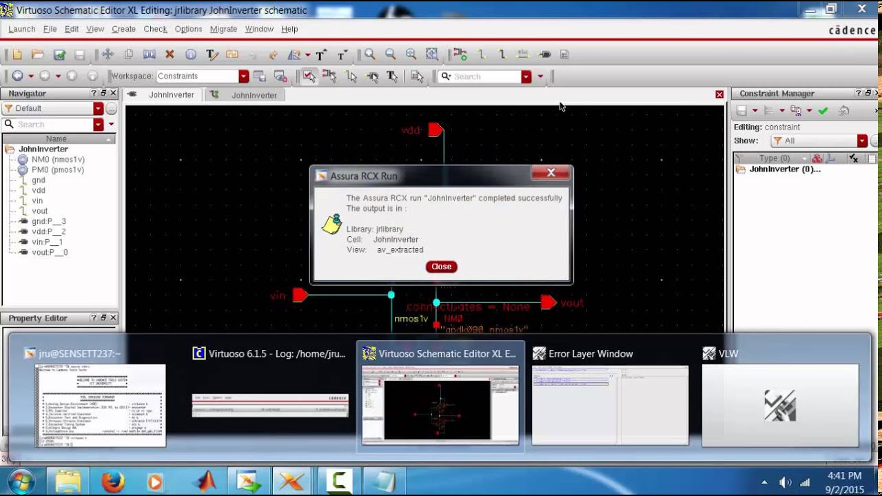Collapse the JohnInverter tree in Navigator

(x=10, y=149)
